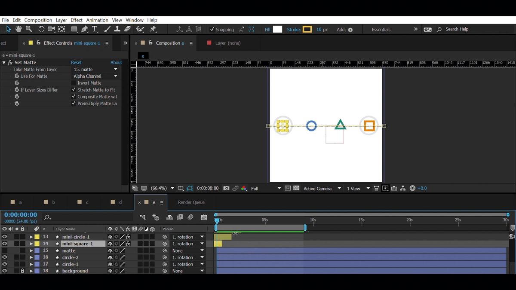Open the Graph Editor
Viewport: 516px width, 290px height.
click(x=204, y=217)
